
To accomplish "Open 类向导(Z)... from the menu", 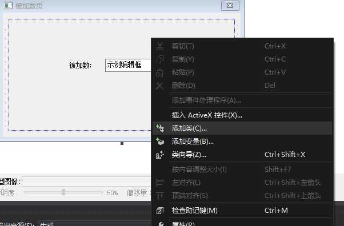I will click(242, 155).
